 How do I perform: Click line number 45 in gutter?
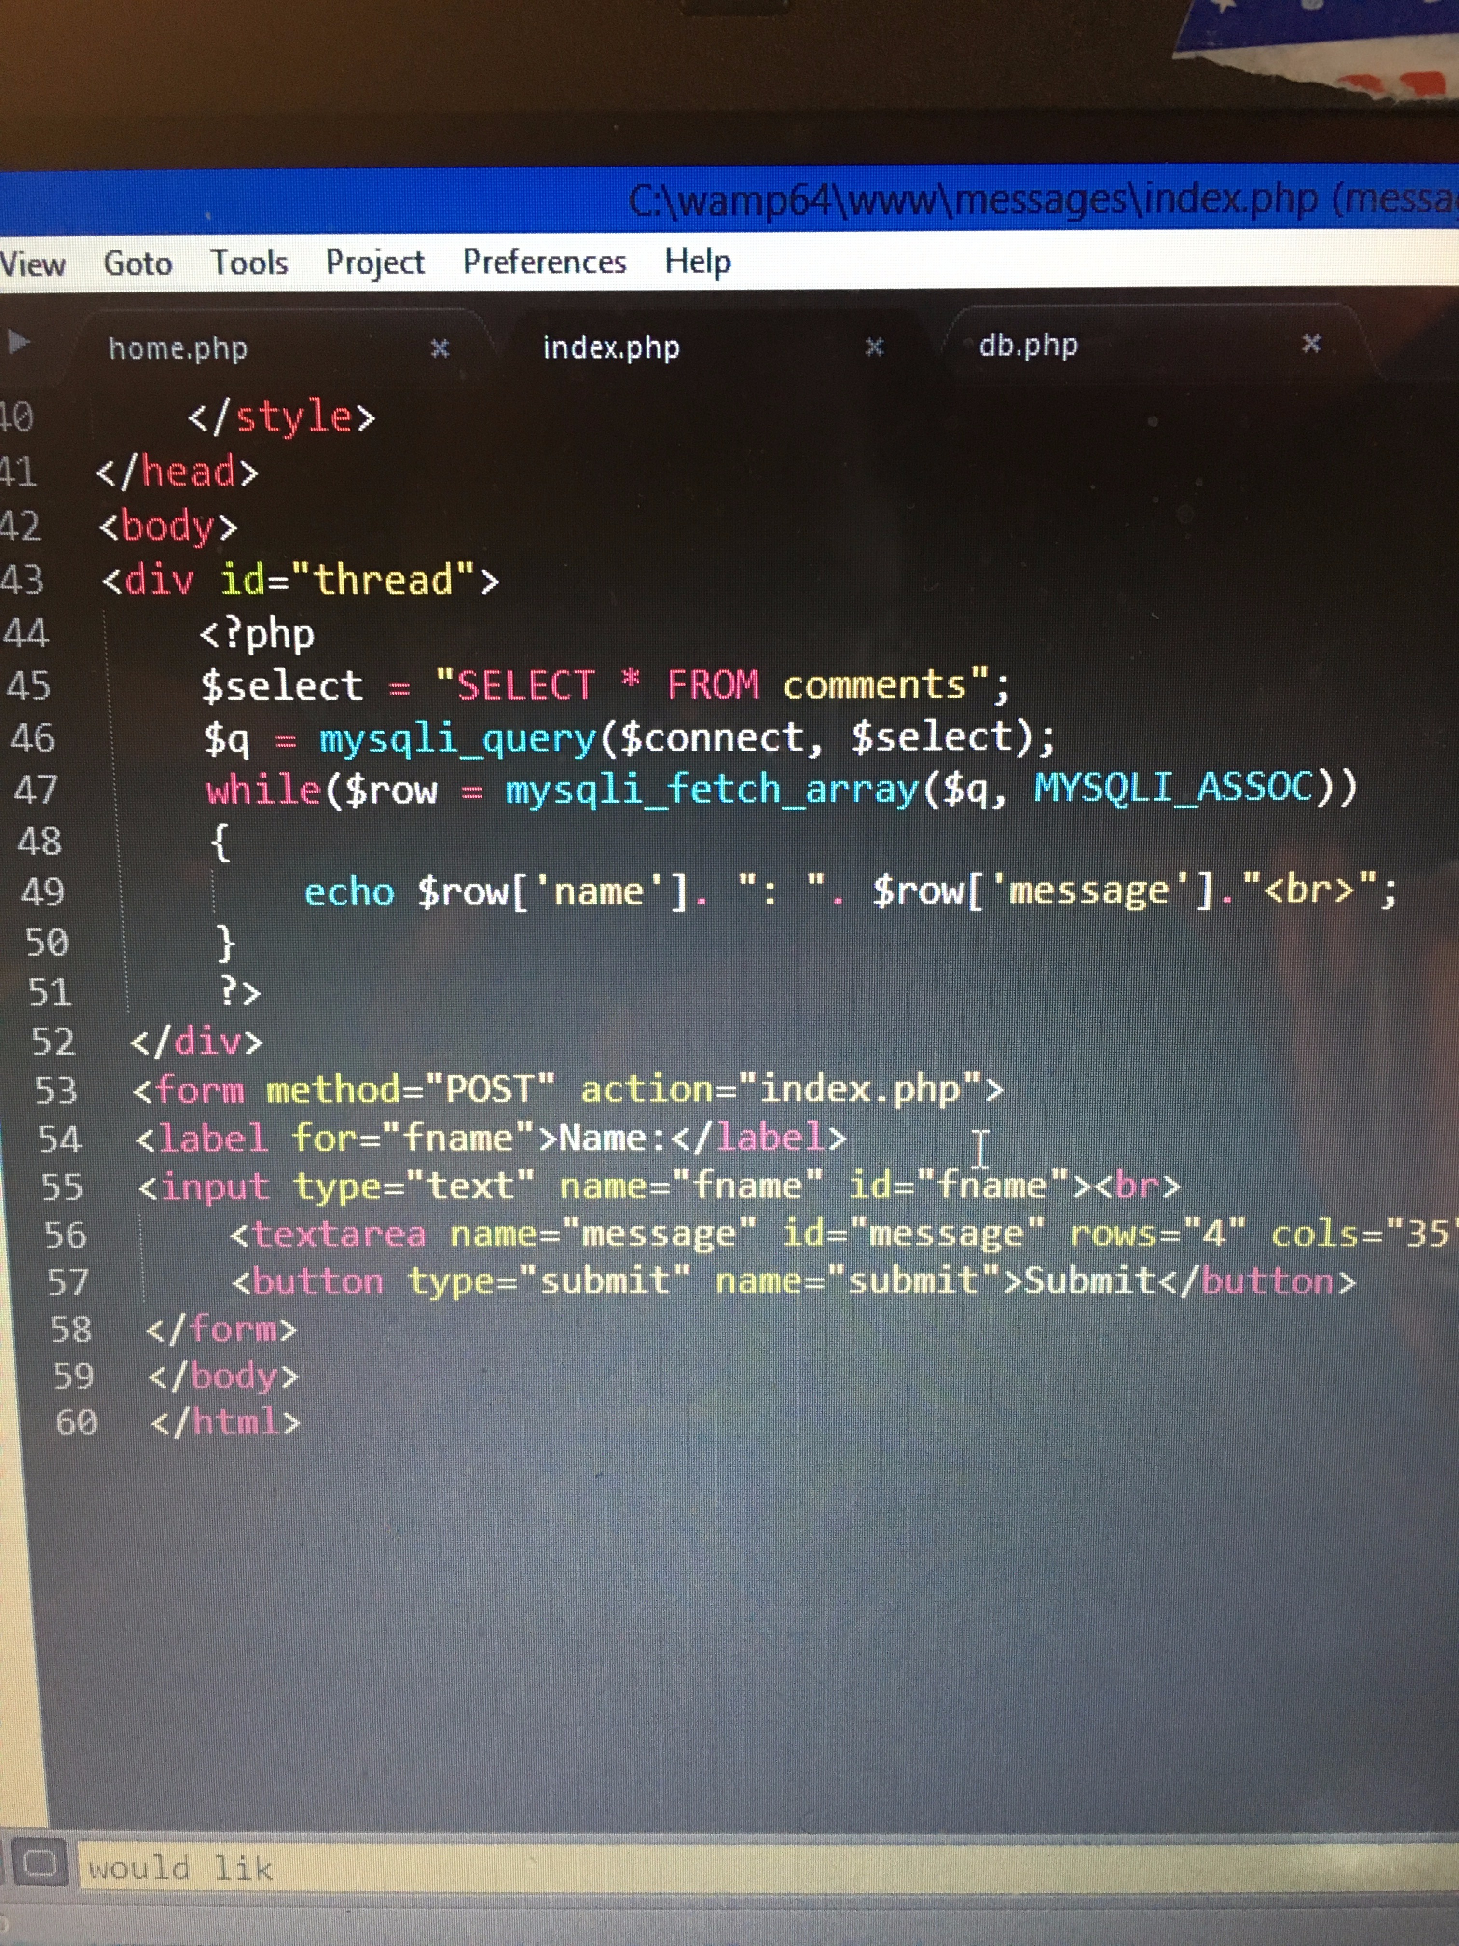click(x=29, y=685)
